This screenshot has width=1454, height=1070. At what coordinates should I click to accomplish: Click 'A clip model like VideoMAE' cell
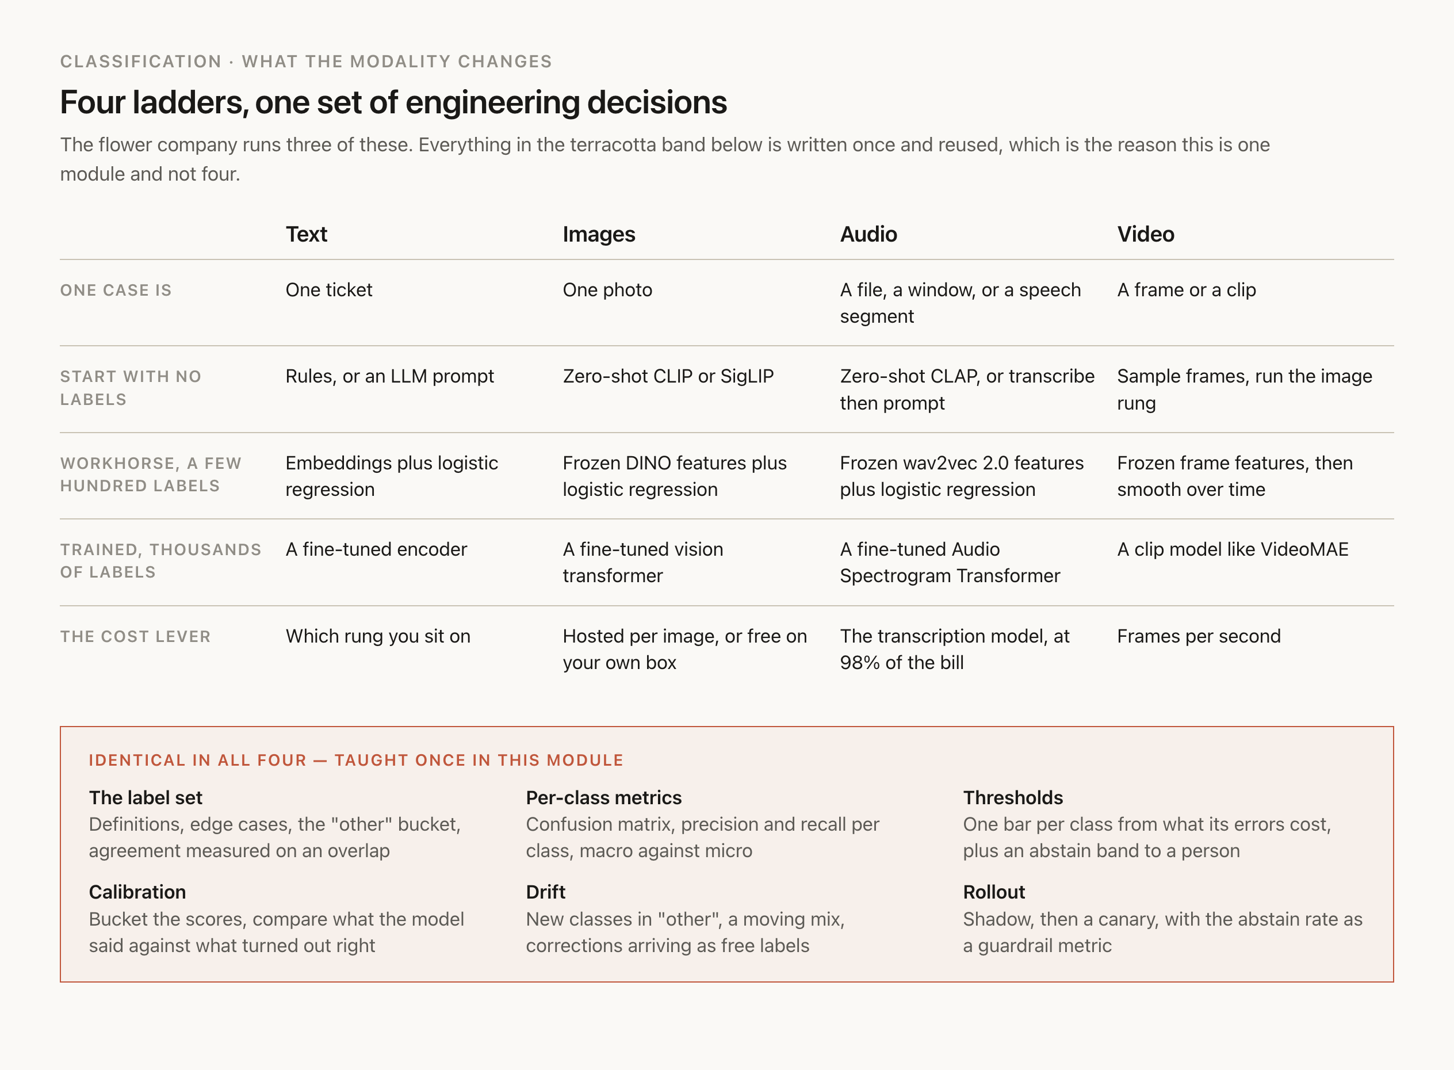(x=1233, y=549)
